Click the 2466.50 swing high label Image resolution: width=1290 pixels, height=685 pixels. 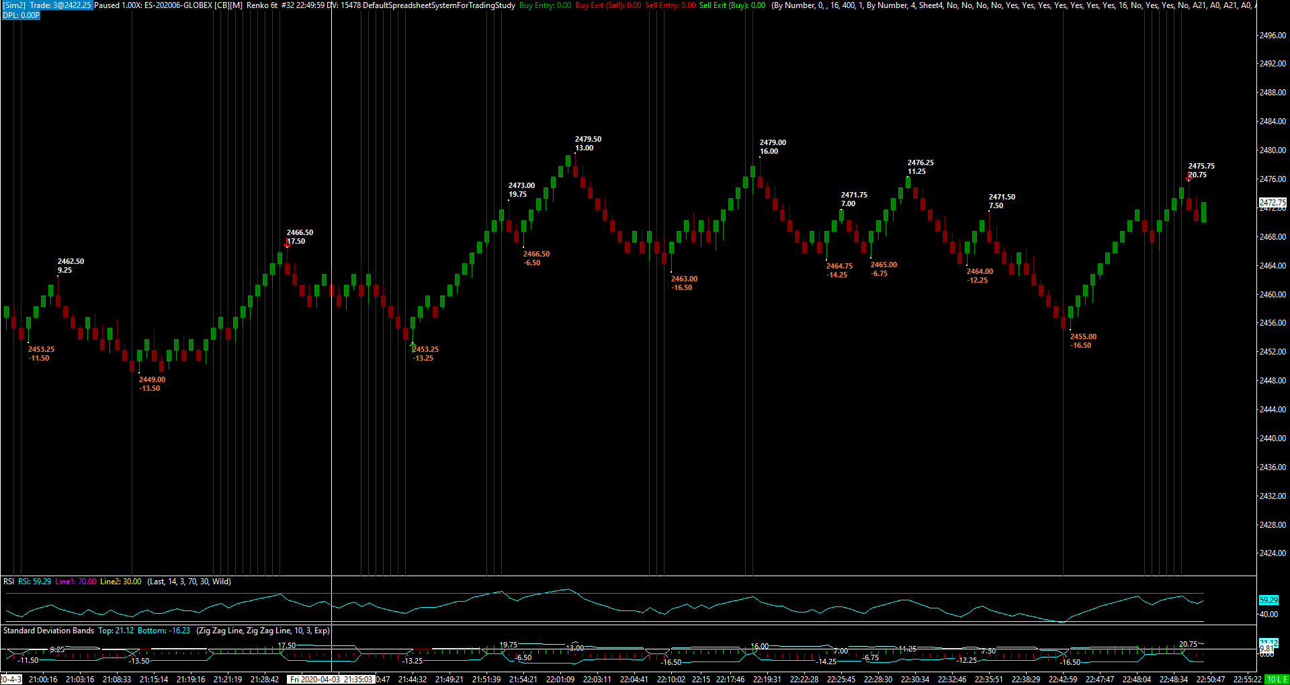pyautogui.click(x=300, y=233)
